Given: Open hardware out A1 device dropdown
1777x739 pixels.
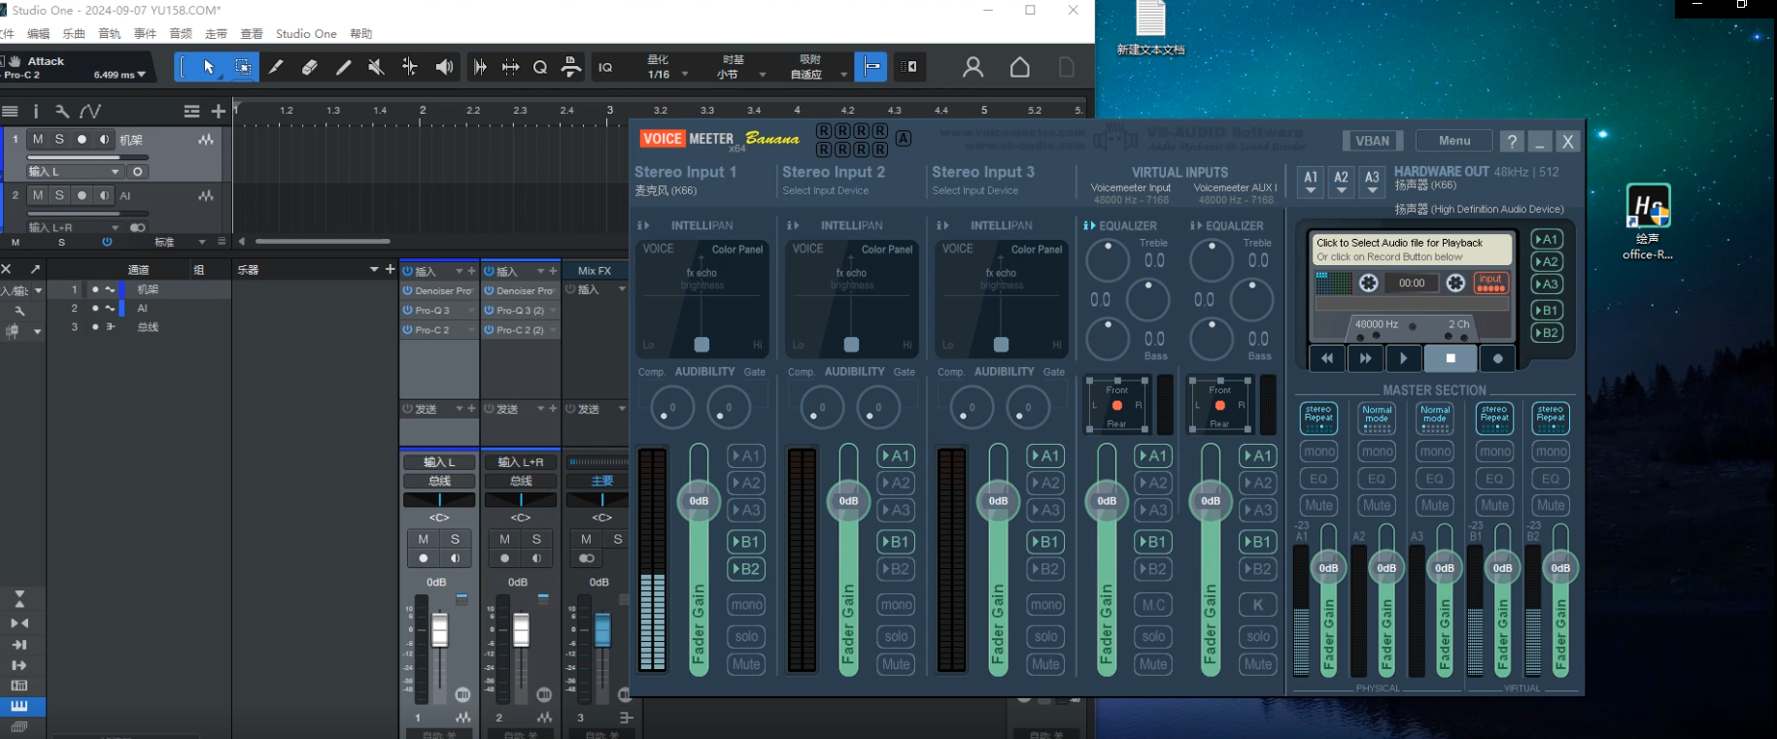Looking at the screenshot, I should [x=1311, y=181].
